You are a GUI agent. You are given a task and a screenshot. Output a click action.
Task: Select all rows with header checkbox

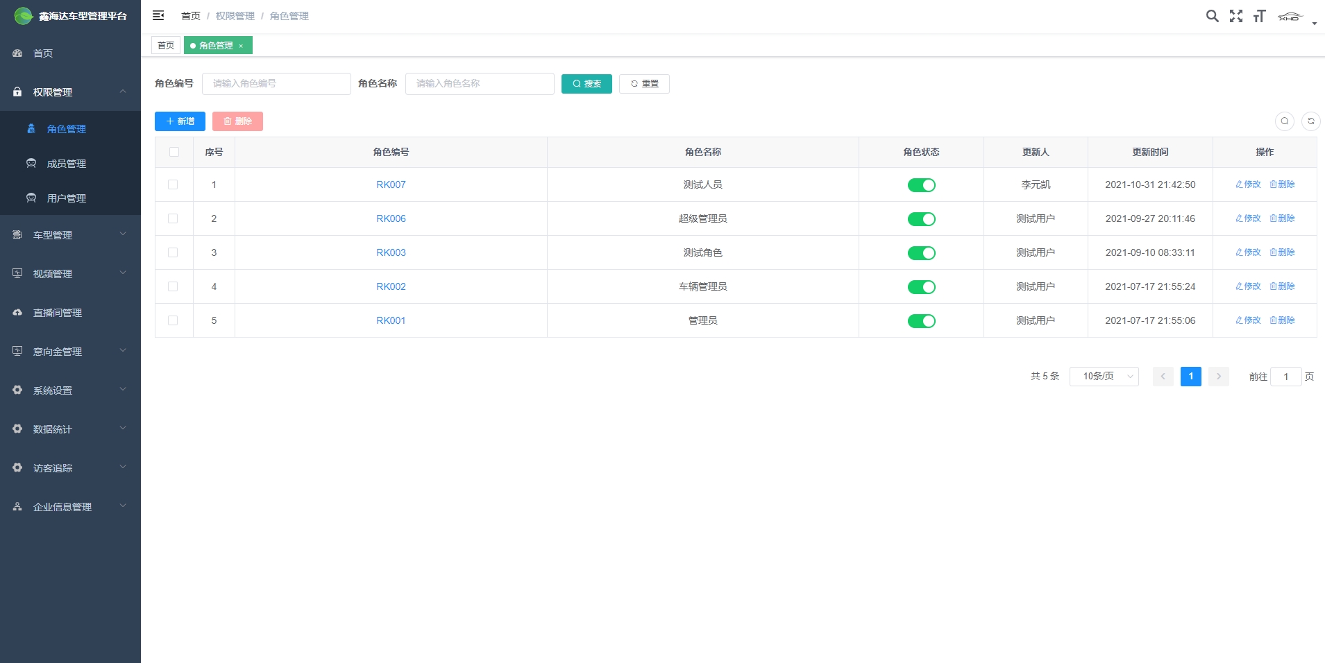[x=174, y=152]
